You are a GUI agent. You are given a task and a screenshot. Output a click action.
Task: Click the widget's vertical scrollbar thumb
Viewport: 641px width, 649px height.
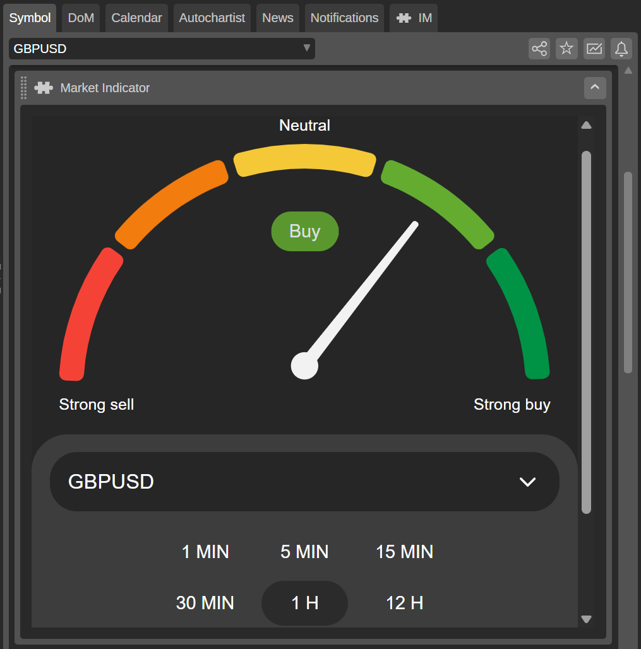(586, 331)
